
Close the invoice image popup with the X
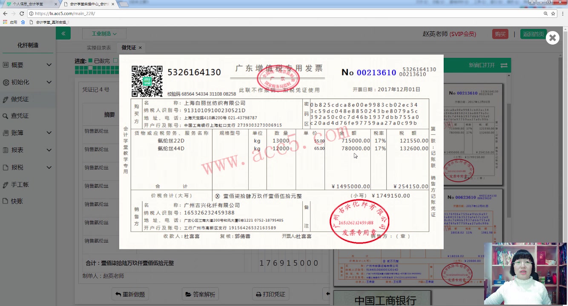click(552, 38)
